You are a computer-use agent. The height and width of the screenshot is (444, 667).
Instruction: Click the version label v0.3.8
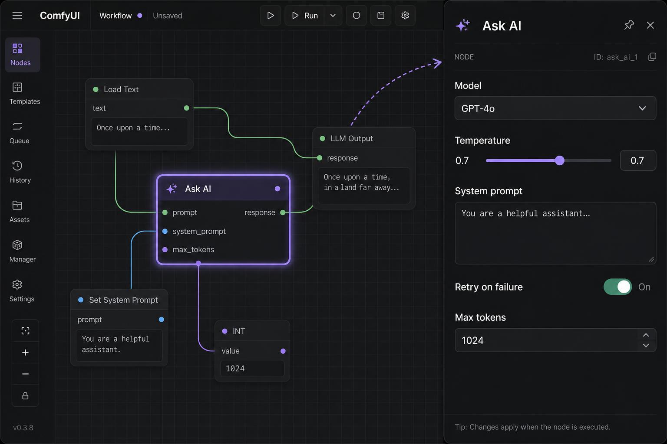click(23, 428)
